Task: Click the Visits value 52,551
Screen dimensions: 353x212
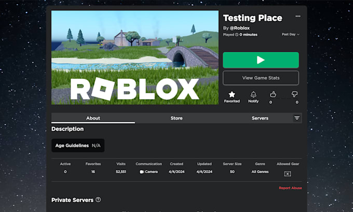Action: [x=121, y=172]
